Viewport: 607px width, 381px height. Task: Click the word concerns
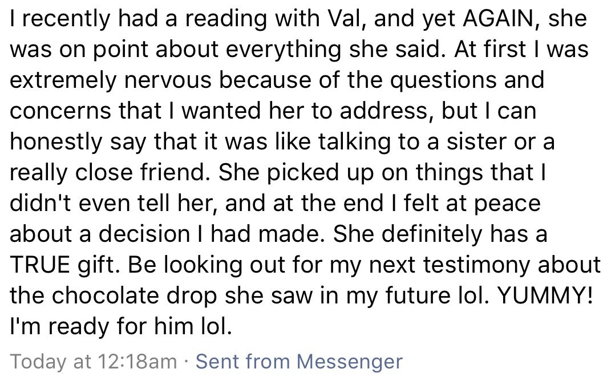point(61,112)
